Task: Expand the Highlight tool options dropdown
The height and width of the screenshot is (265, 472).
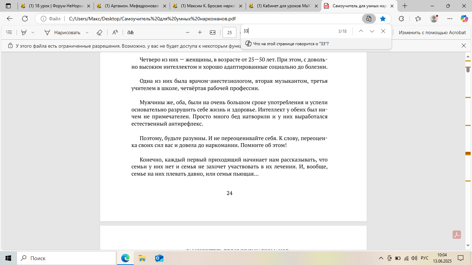Action: tap(33, 32)
